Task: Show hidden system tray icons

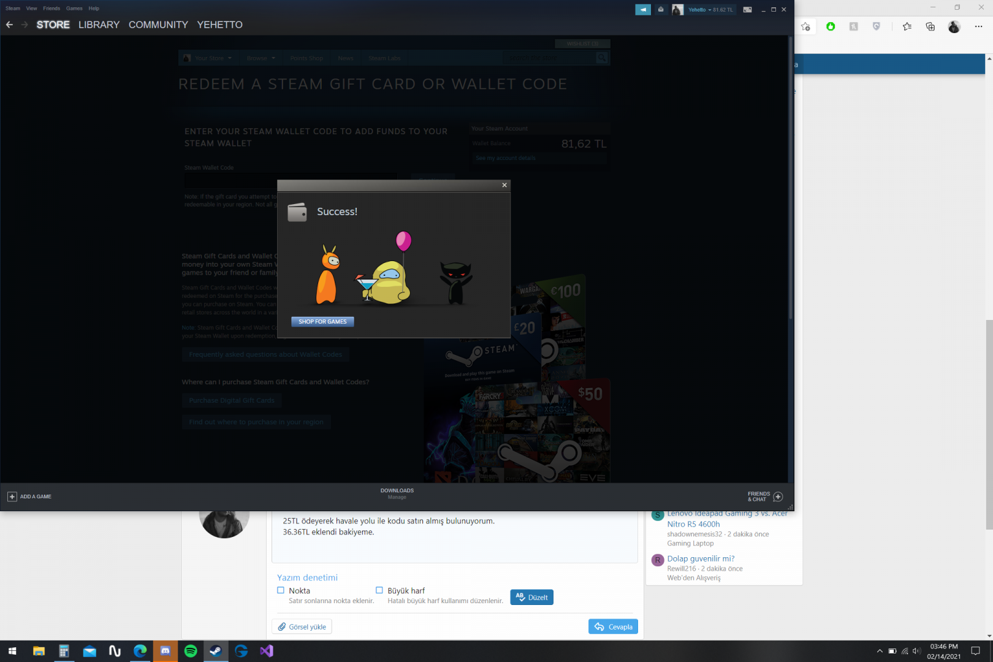Action: 880,651
